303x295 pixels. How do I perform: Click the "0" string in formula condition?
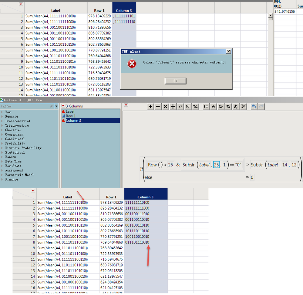pos(238,165)
